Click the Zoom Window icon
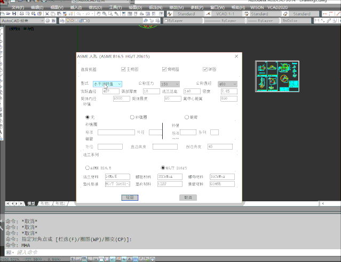341x262 pixels. [110, 14]
